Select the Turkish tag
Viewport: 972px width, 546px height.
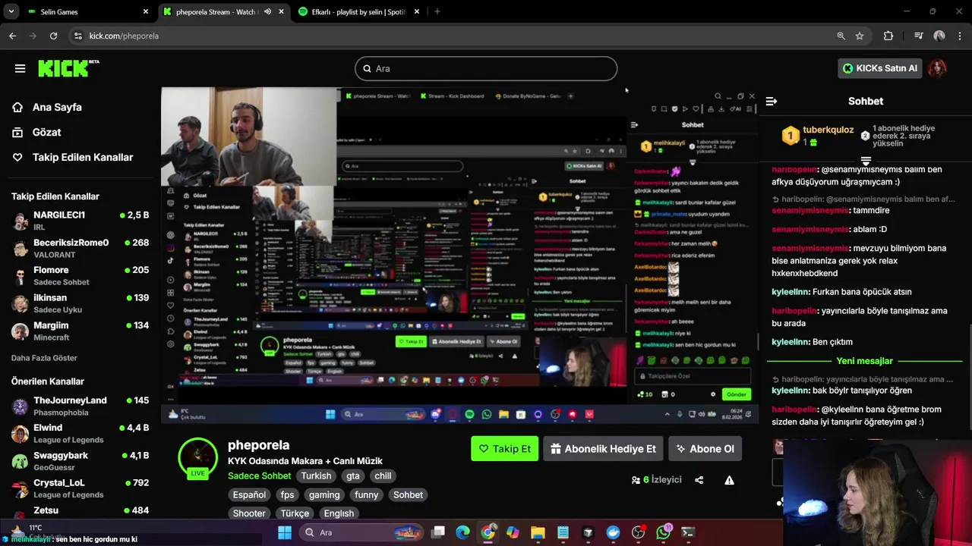pos(316,475)
